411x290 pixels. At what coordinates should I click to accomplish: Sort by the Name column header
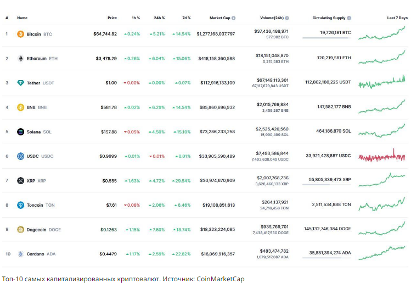(x=22, y=18)
